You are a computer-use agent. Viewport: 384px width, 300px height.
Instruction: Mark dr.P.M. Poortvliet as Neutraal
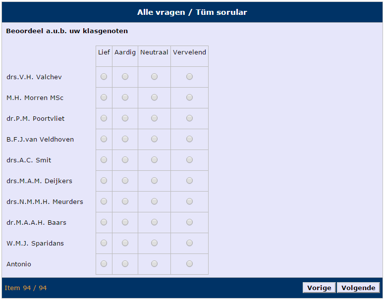tap(154, 118)
